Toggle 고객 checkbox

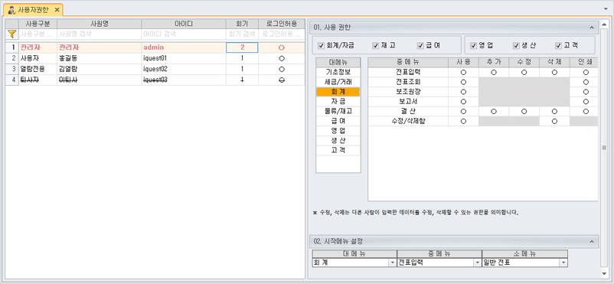[558, 45]
